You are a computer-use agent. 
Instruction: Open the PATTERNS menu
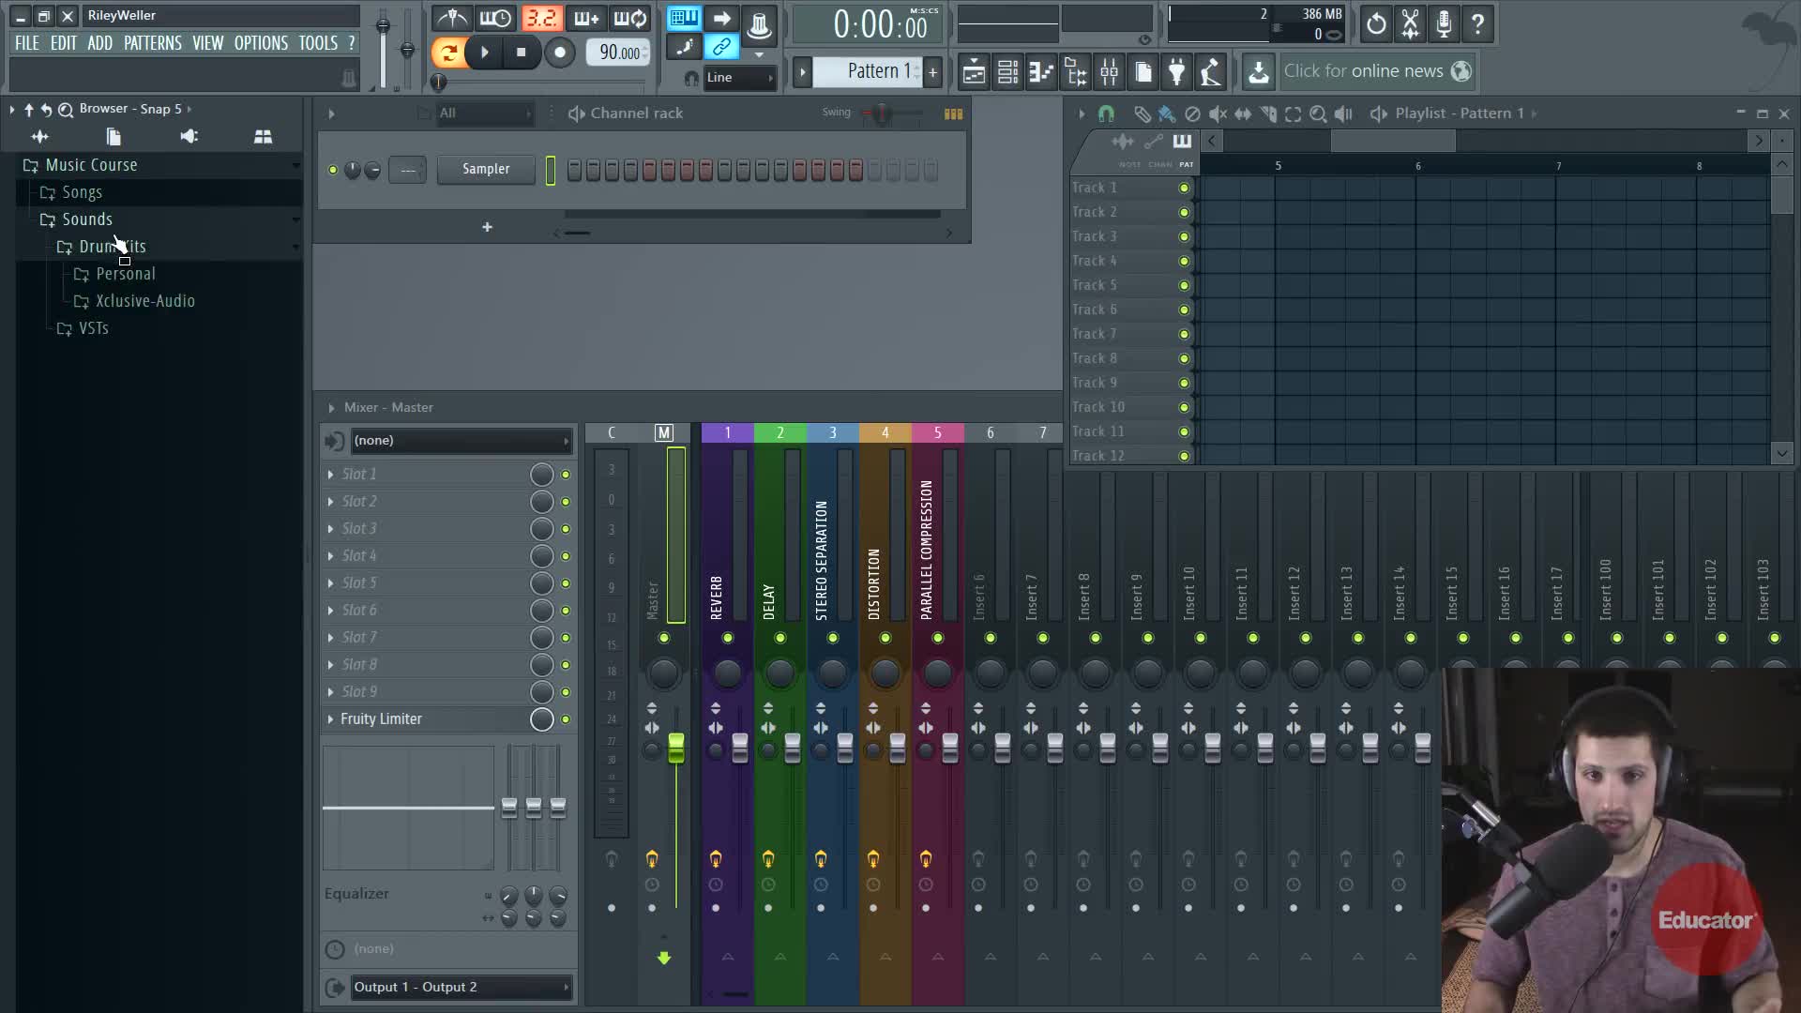(152, 43)
